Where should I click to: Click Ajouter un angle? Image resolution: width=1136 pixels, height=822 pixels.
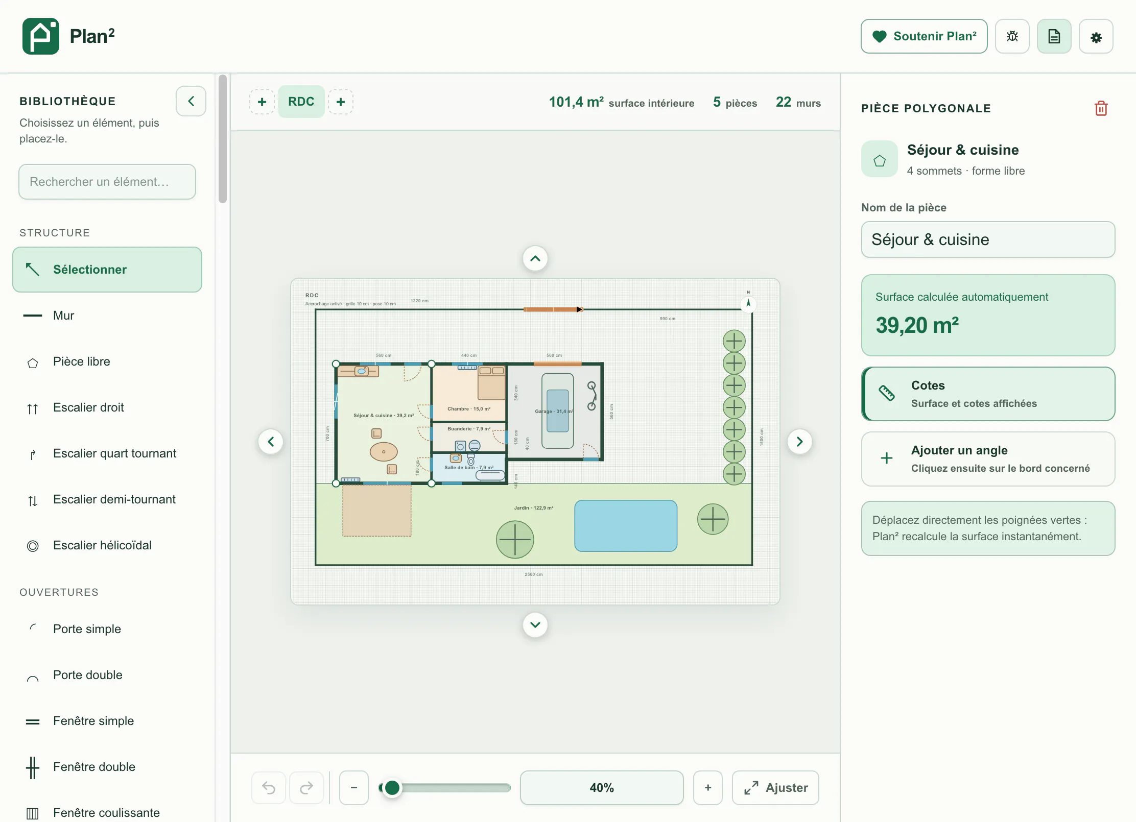(x=988, y=459)
